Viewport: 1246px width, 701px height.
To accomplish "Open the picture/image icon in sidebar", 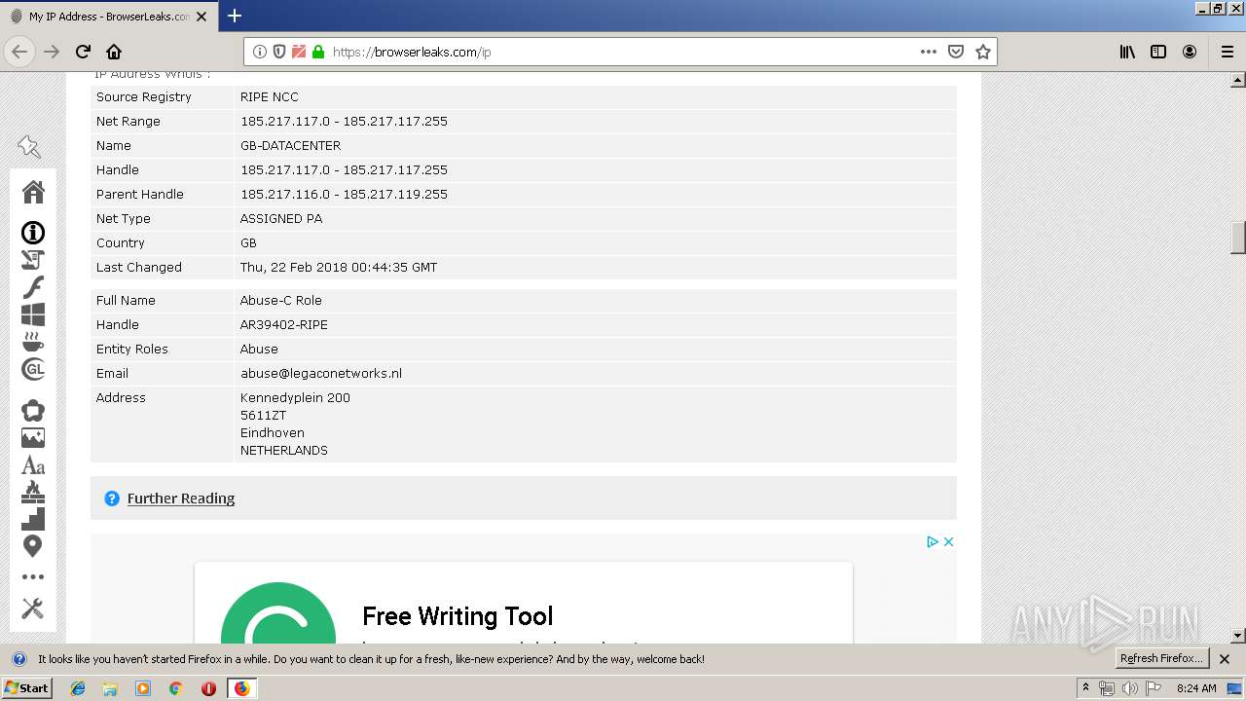I will coord(33,438).
